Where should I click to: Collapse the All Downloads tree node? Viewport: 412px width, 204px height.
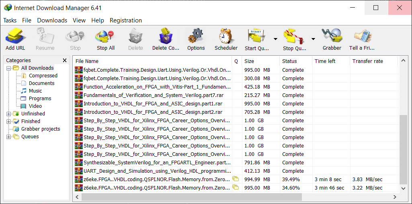(8, 68)
